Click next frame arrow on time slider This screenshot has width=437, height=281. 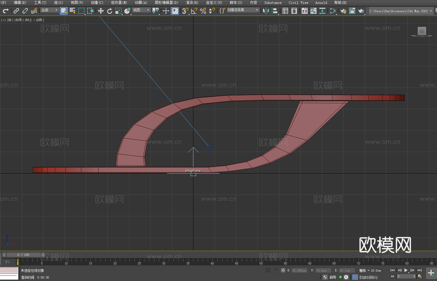click(x=43, y=255)
